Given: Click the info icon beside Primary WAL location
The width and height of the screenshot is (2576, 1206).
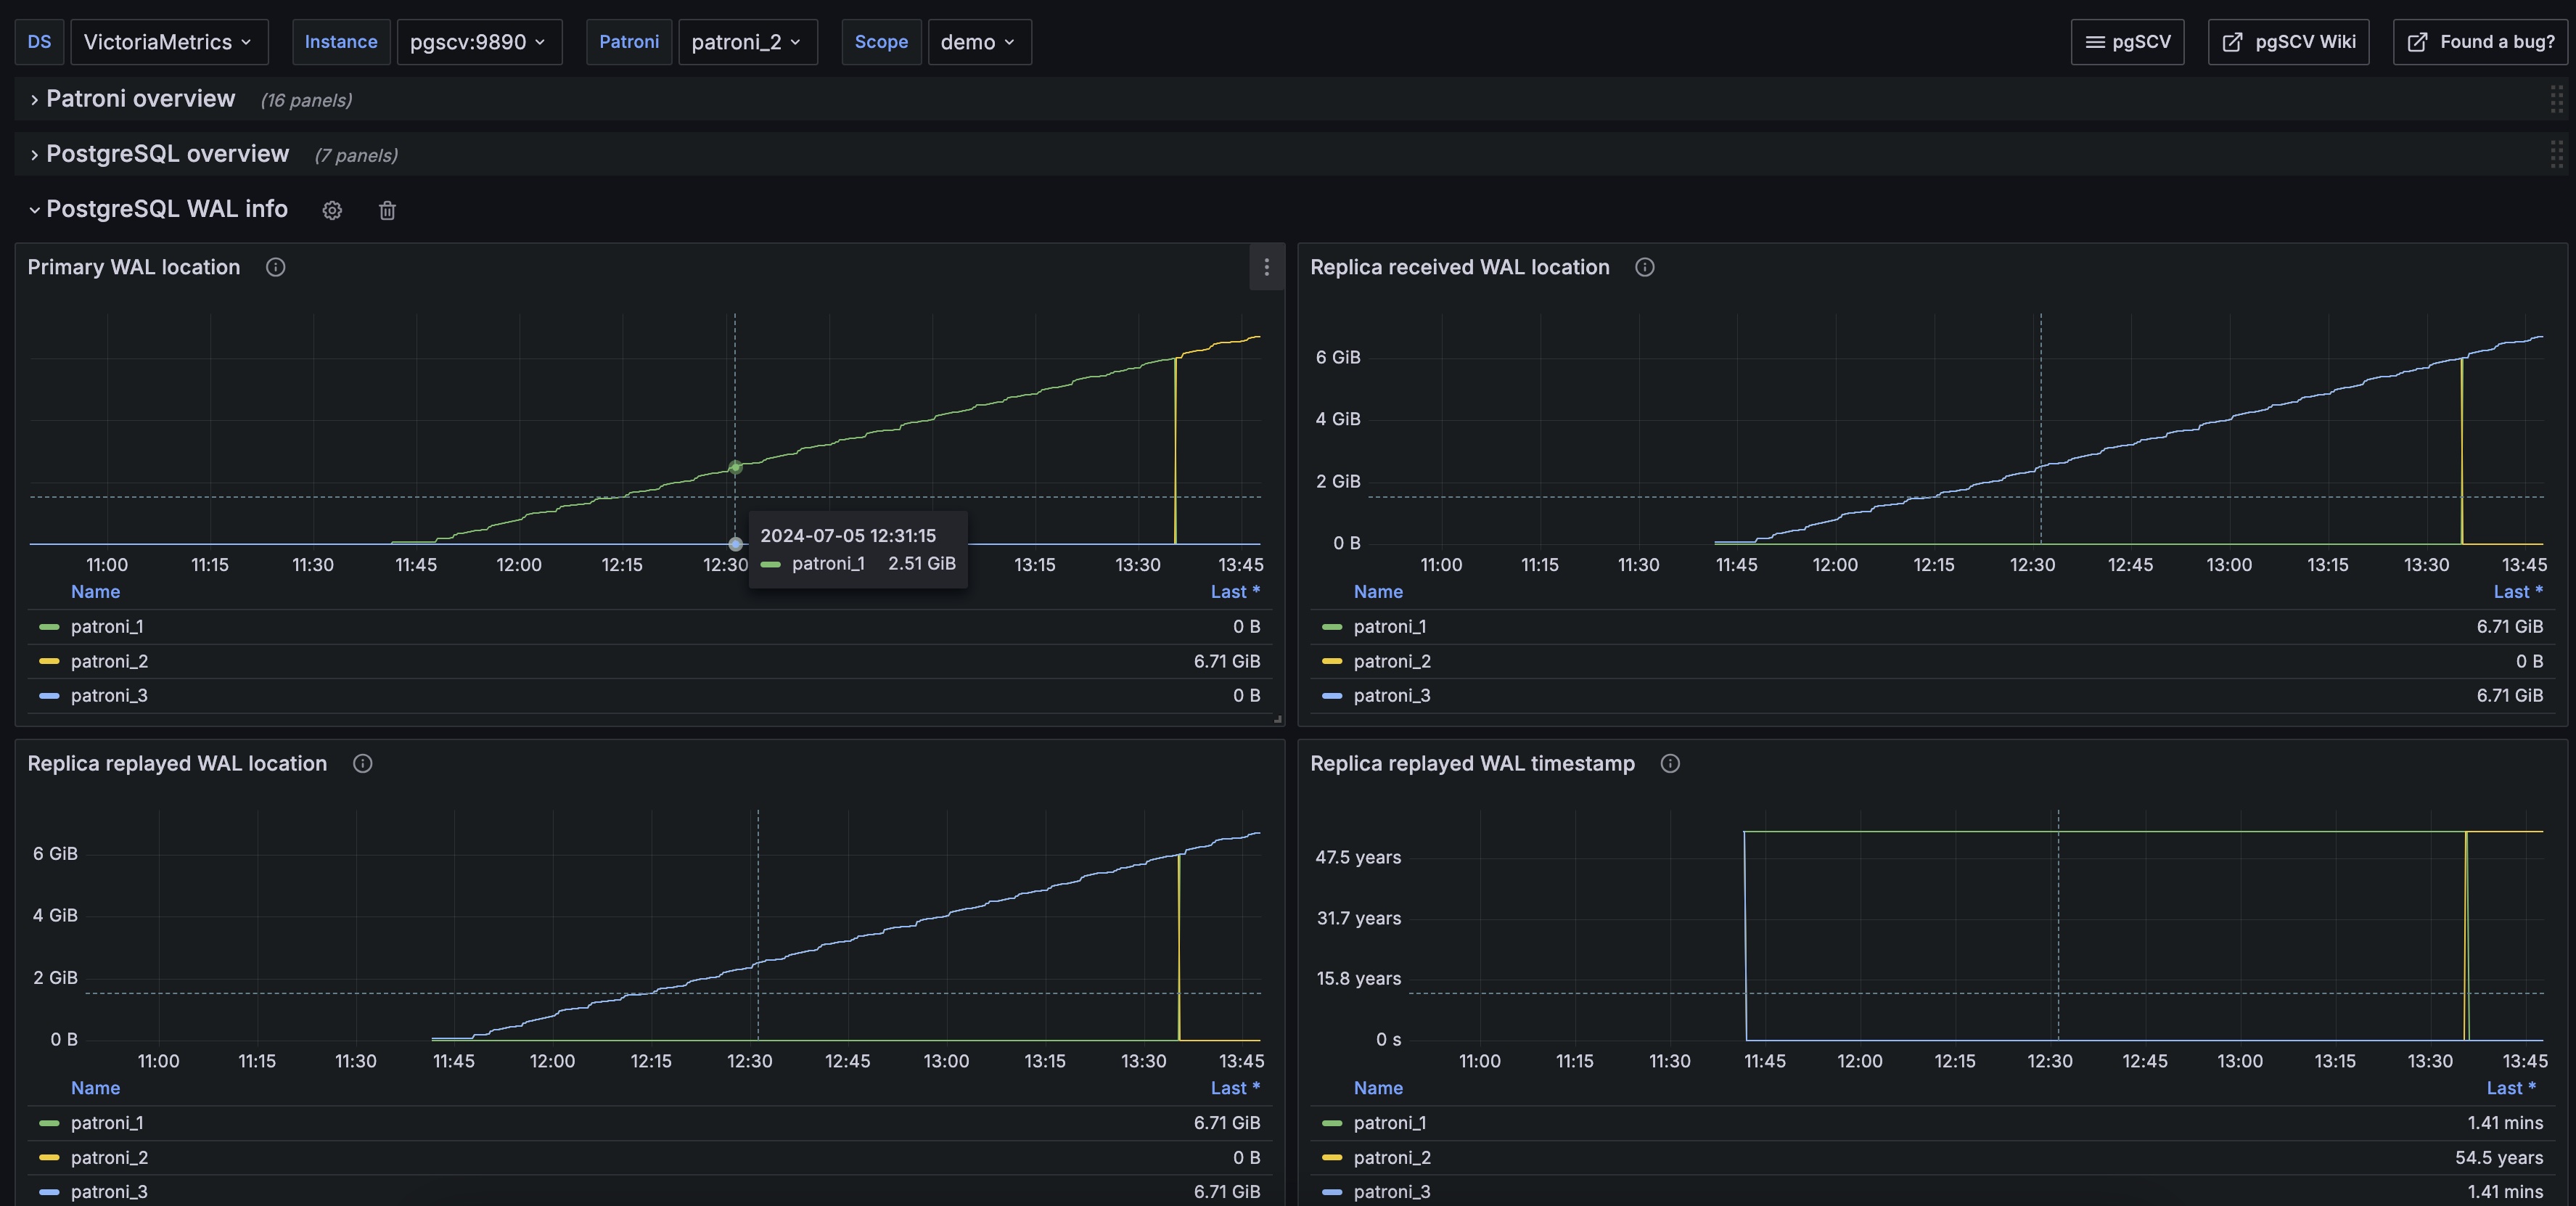Looking at the screenshot, I should click(x=276, y=267).
